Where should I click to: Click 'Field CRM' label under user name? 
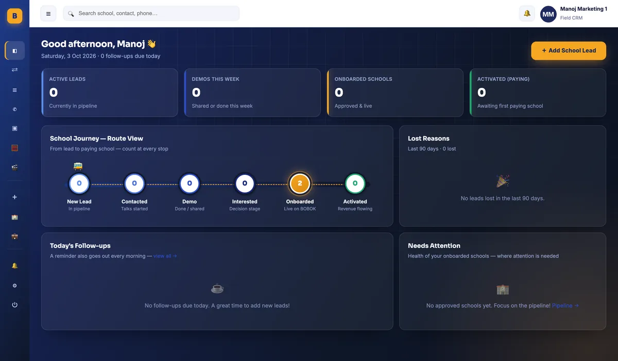pos(571,18)
